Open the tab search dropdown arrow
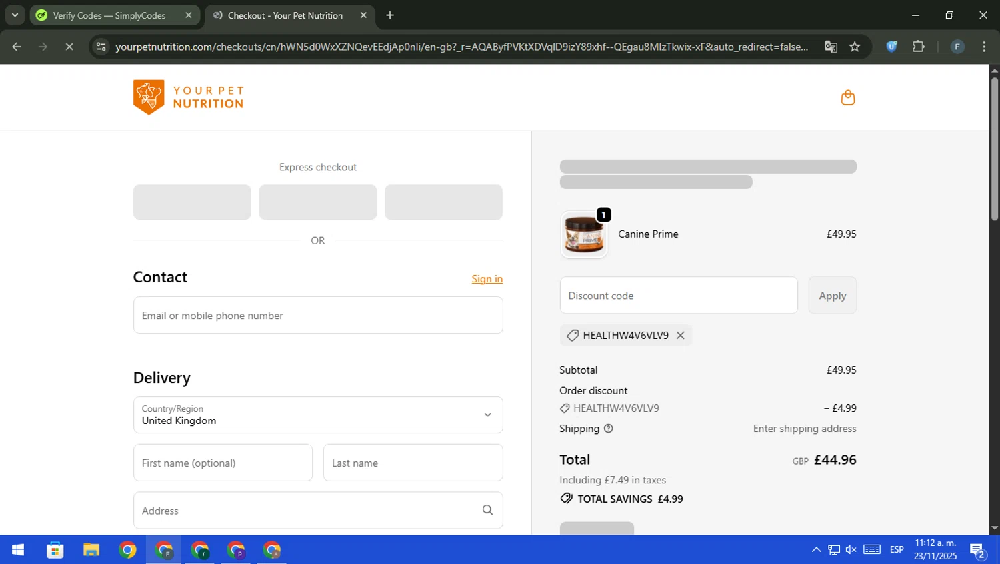This screenshot has width=1000, height=564. [15, 15]
